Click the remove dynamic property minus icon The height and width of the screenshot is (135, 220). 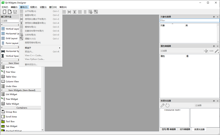coord(211,51)
